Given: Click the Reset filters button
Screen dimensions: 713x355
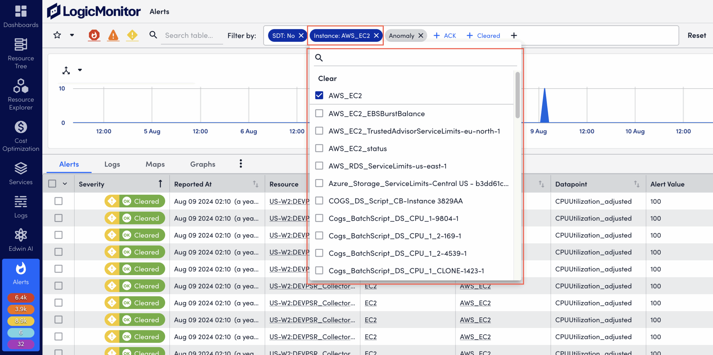Looking at the screenshot, I should [x=697, y=35].
